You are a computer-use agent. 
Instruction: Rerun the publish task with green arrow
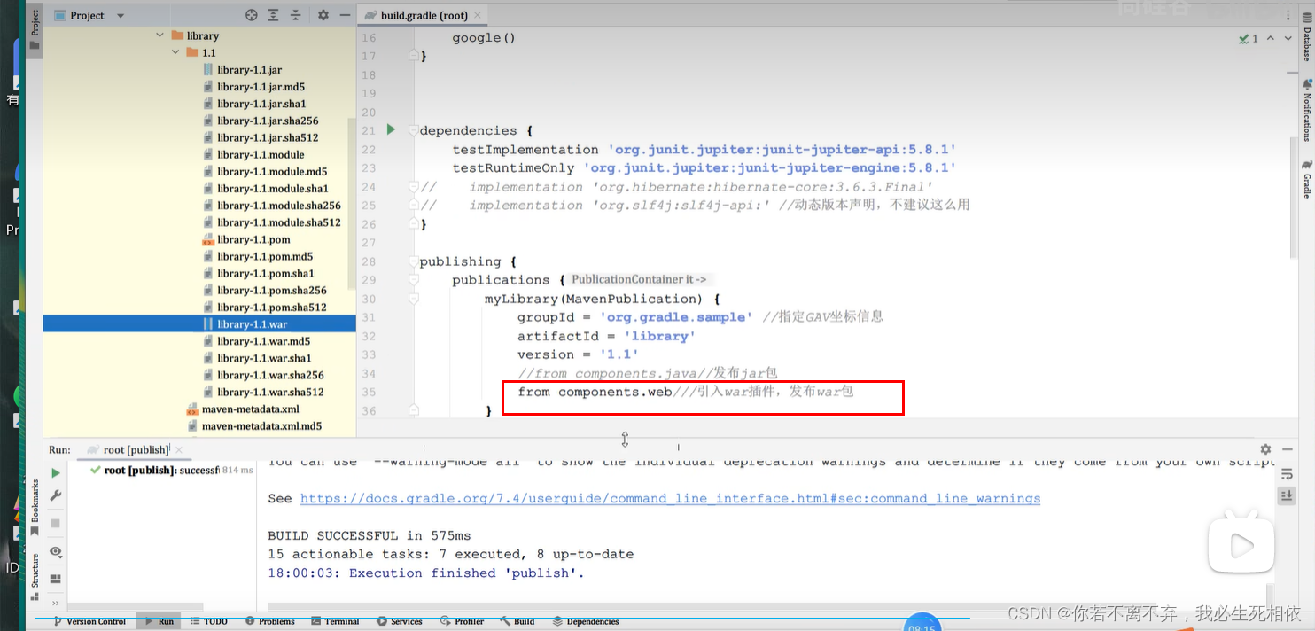55,473
